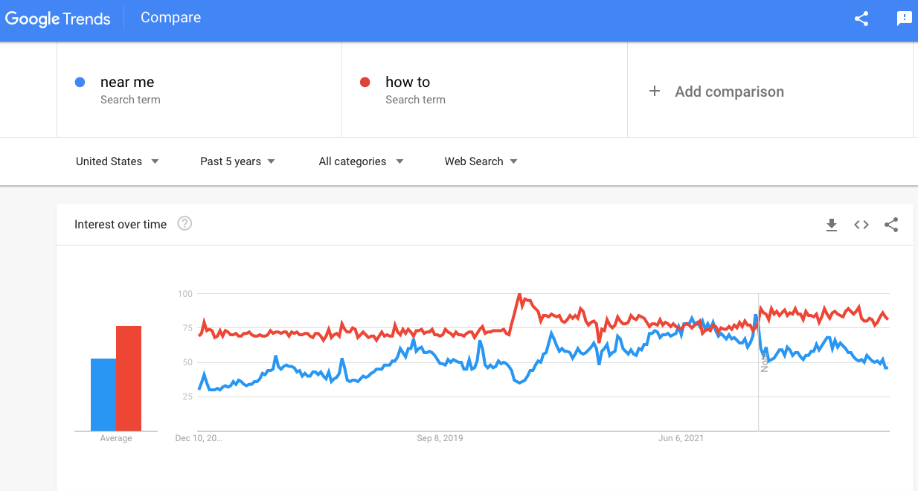Click the Compare label in the header
This screenshot has height=491, width=918.
[x=171, y=17]
